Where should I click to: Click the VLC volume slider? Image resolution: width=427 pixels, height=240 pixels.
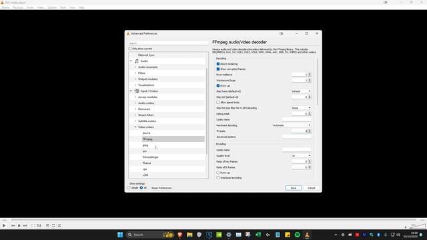point(418,226)
